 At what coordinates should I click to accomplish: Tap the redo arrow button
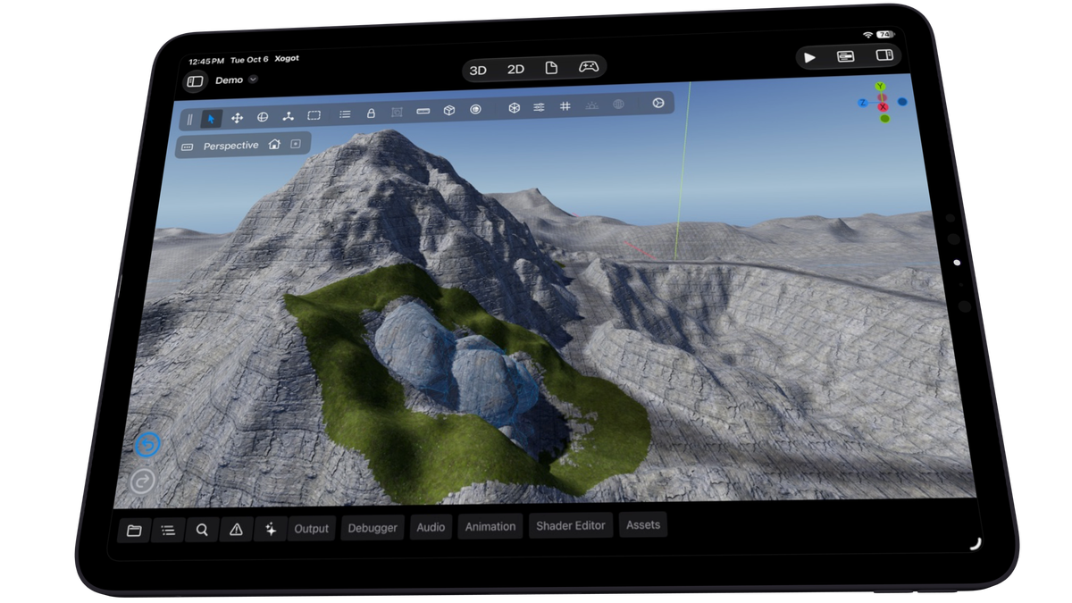point(143,482)
